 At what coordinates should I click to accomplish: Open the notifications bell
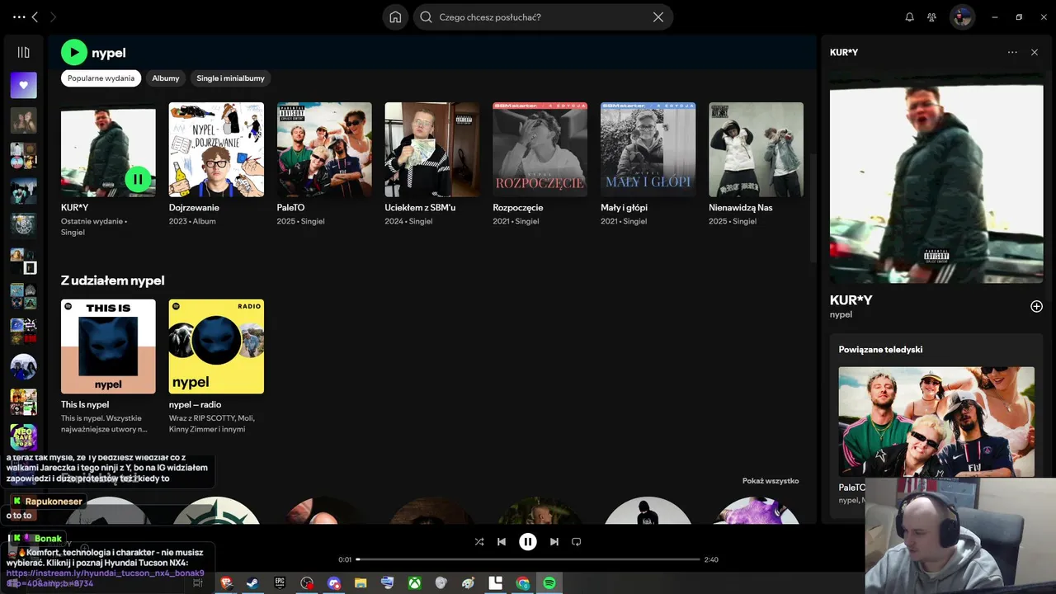909,17
